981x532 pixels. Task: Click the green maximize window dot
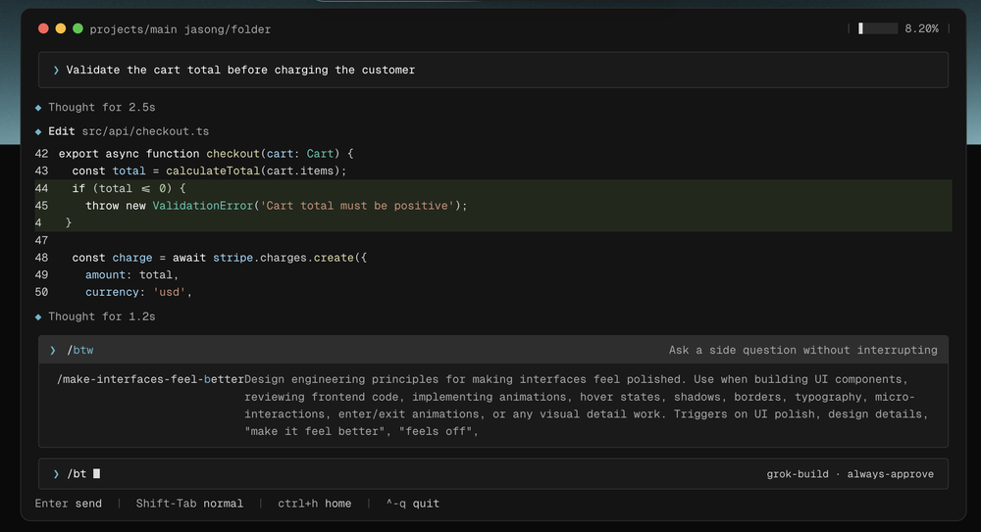tap(77, 28)
